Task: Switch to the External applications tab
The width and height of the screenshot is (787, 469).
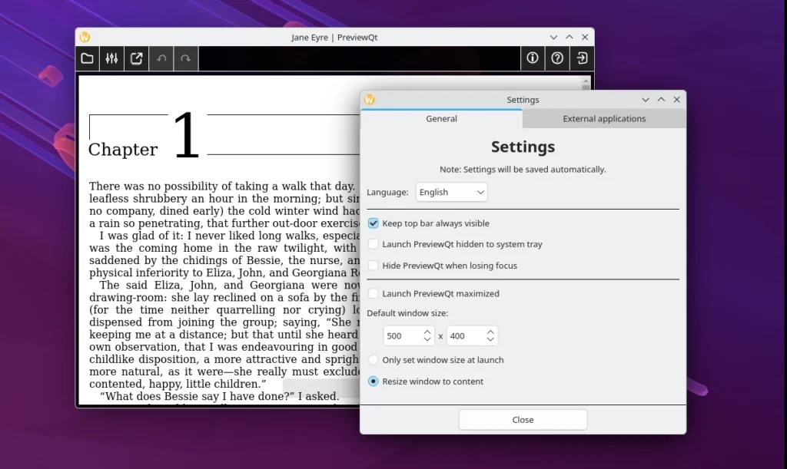Action: coord(603,118)
